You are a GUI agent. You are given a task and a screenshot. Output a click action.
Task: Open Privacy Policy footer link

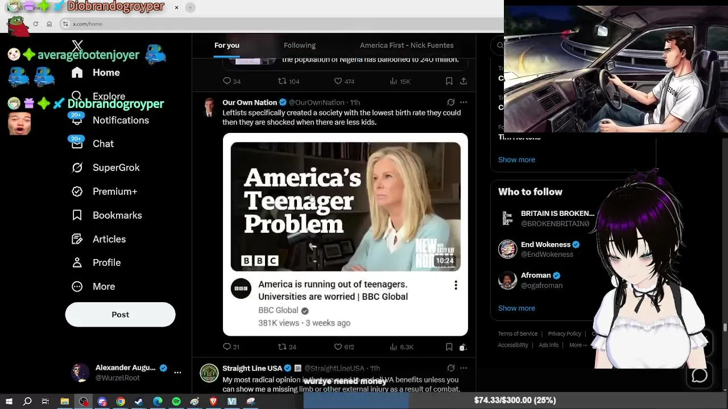564,333
